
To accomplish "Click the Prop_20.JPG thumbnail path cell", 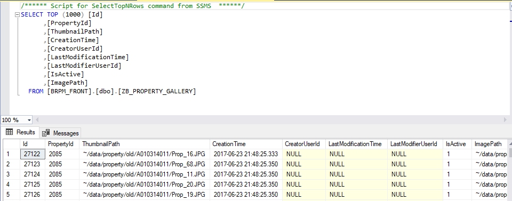I will pyautogui.click(x=145, y=184).
